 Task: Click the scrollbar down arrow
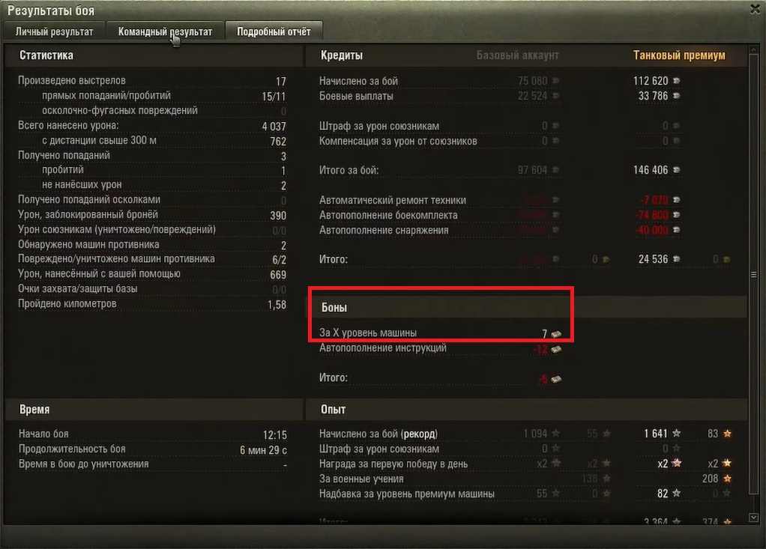[754, 518]
